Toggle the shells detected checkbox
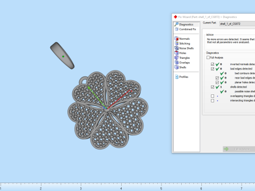 pos(212,87)
